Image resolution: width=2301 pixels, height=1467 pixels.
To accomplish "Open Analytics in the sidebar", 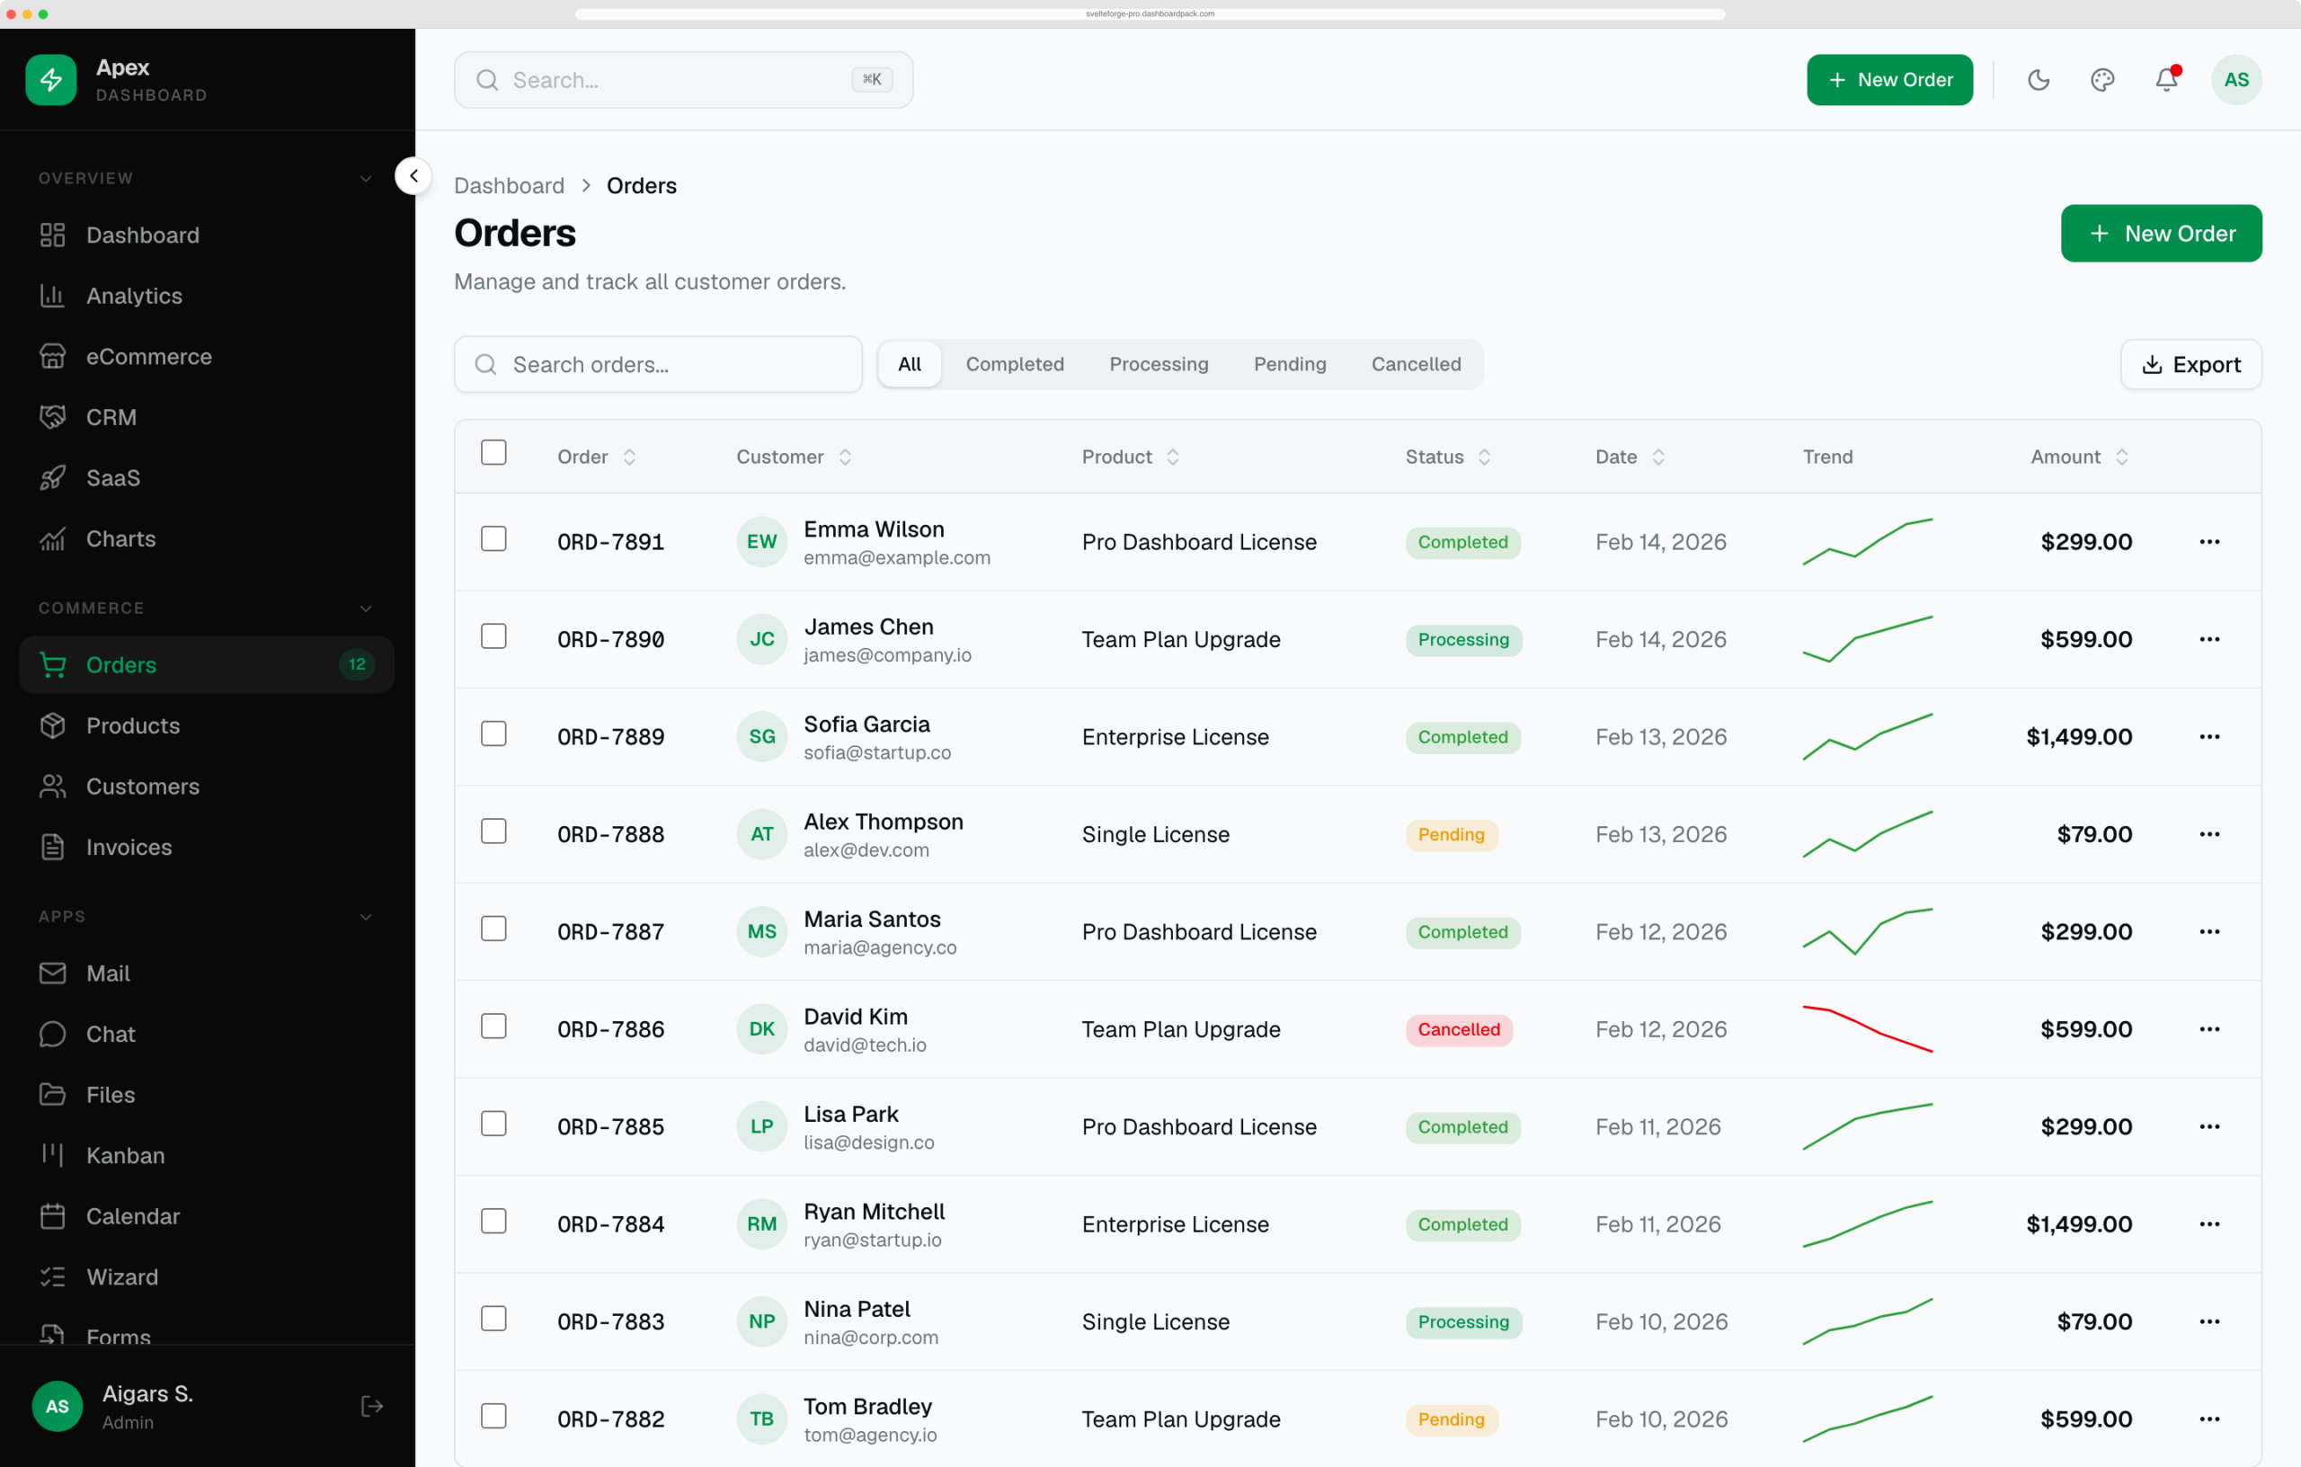I will coord(207,297).
